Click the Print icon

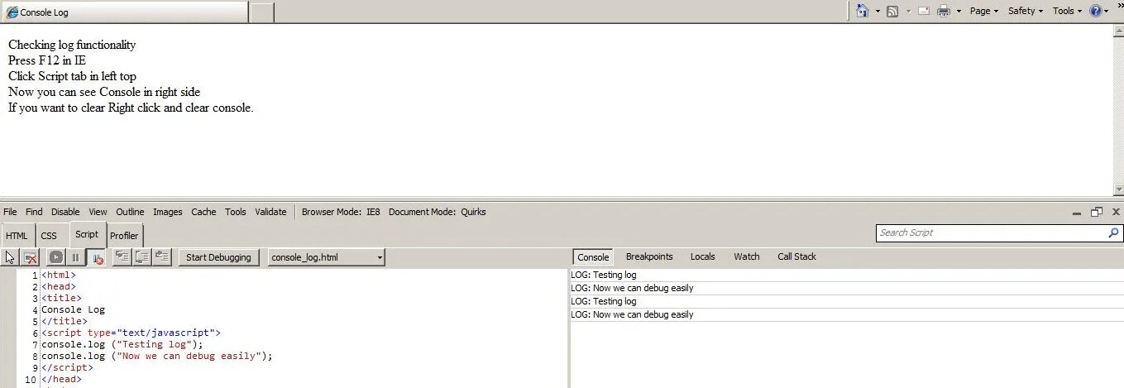tap(943, 11)
